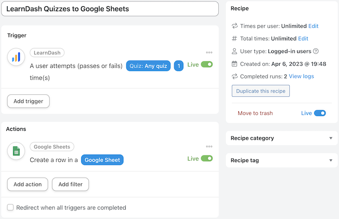The image size is (339, 219).
Task: Click the help icon beside Logged-in users
Action: coord(316,51)
